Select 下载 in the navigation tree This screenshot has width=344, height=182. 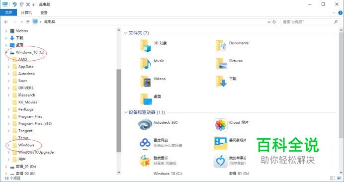[x=19, y=38]
